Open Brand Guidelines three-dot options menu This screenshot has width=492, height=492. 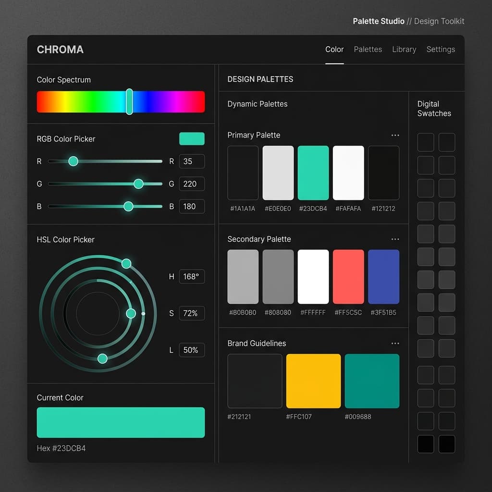395,343
